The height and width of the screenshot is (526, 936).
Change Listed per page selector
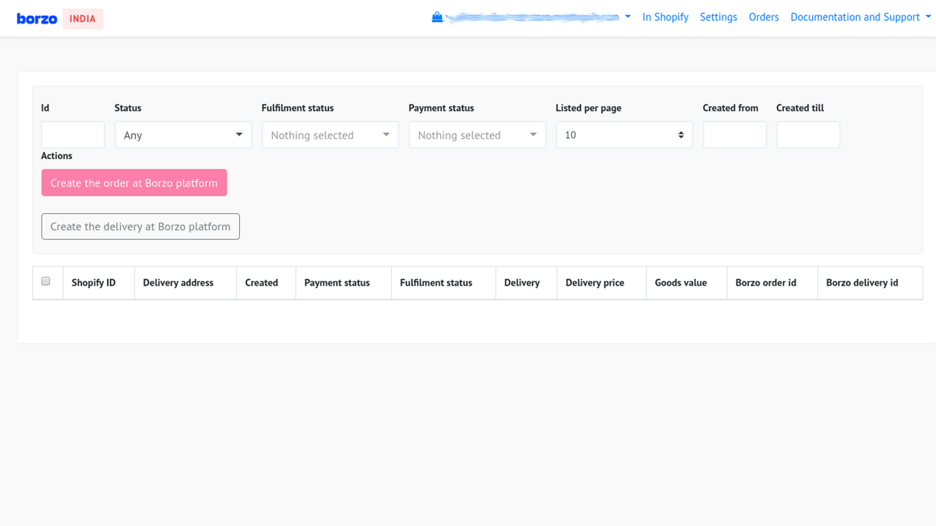tap(624, 135)
